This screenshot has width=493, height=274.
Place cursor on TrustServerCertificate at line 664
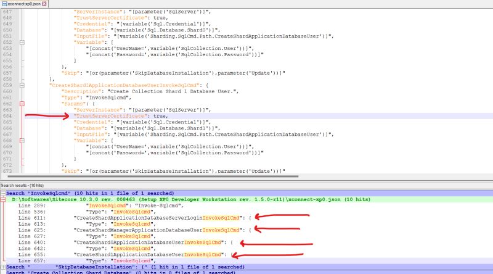tap(110, 116)
